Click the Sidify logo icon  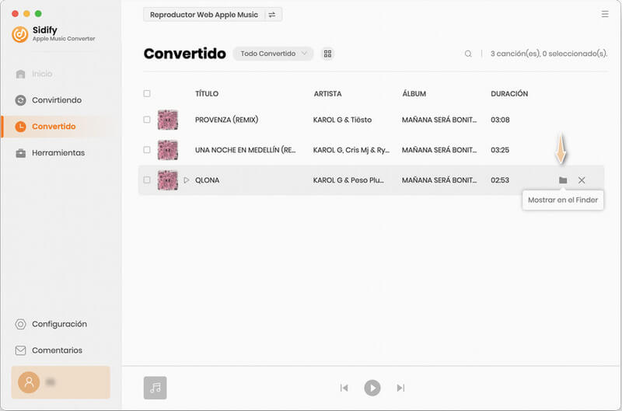click(x=20, y=34)
